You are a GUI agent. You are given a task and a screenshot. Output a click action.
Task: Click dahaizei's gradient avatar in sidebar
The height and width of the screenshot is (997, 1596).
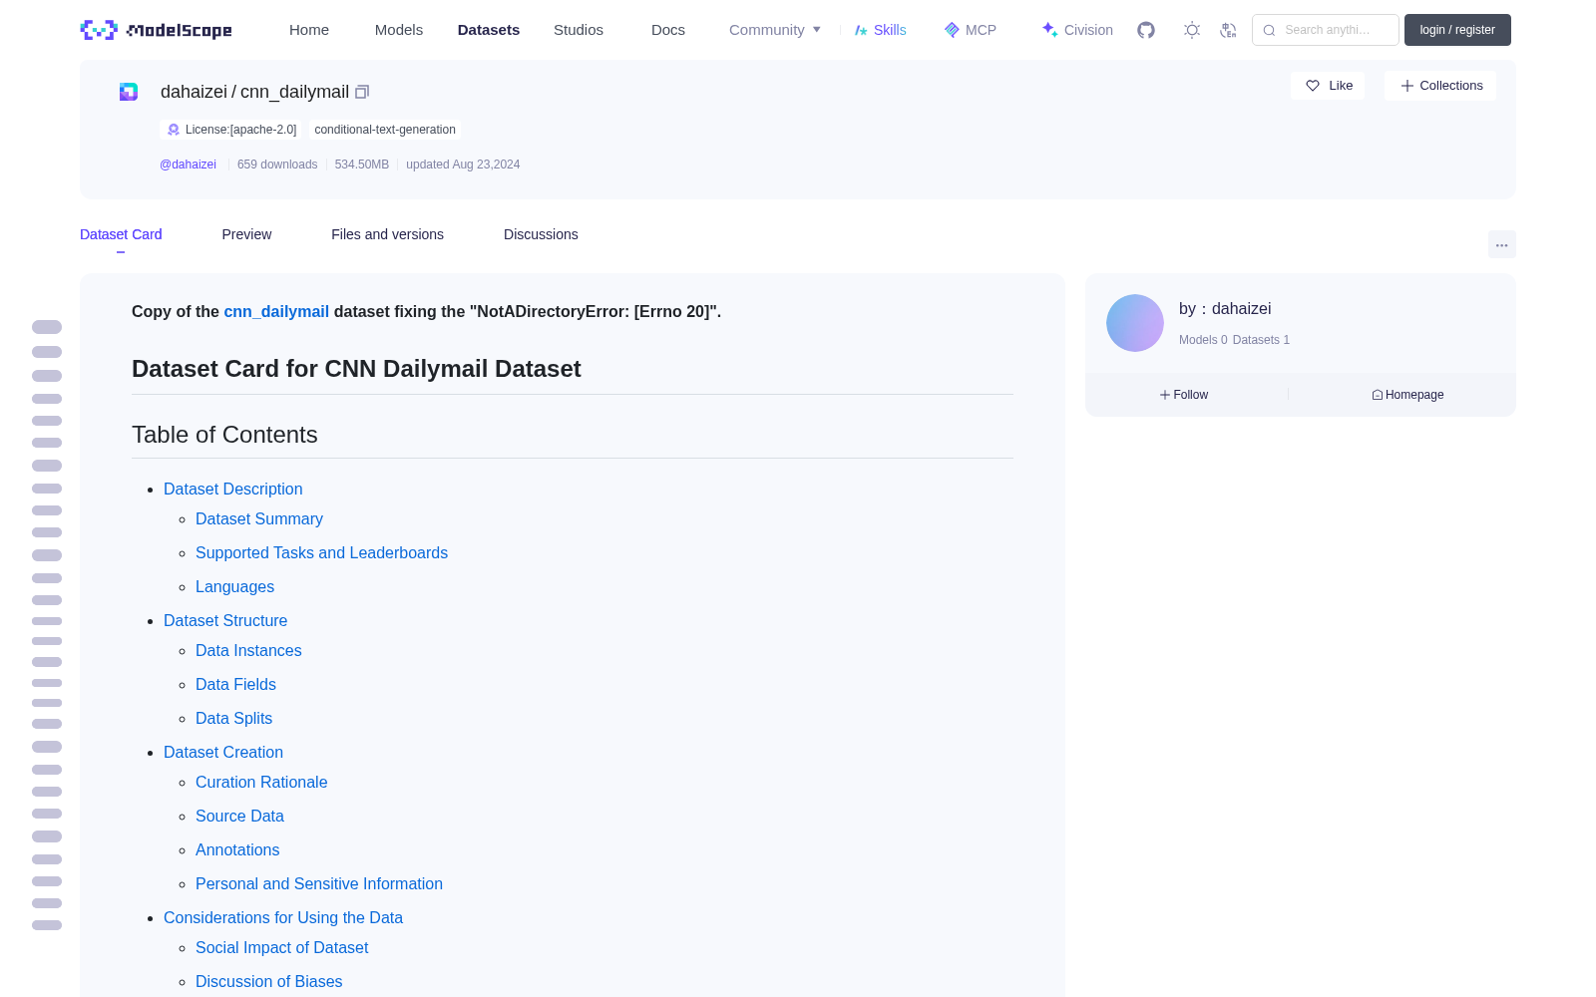(1135, 323)
